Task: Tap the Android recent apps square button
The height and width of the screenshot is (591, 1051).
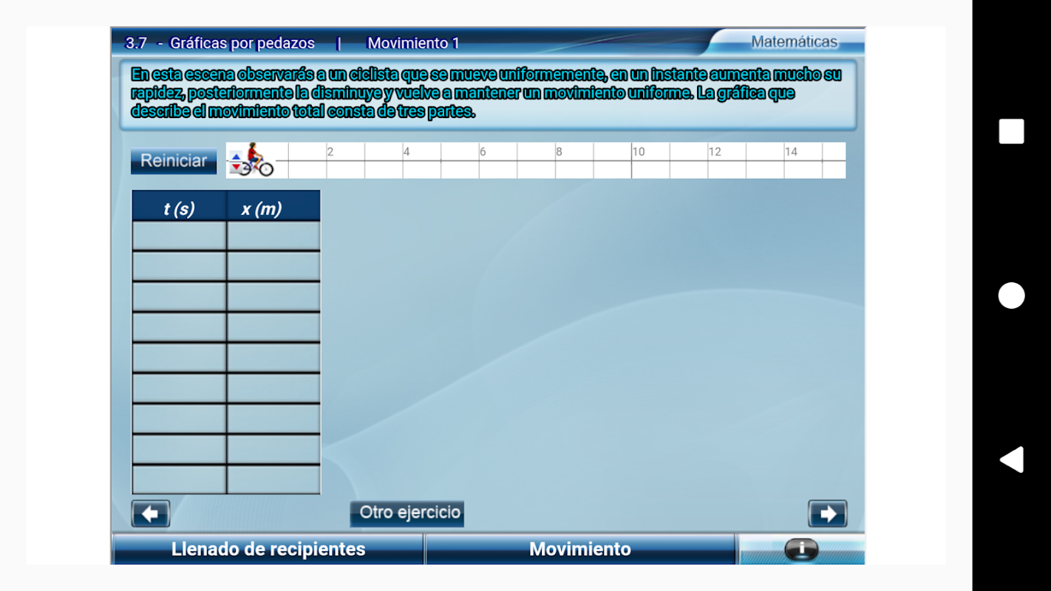Action: pyautogui.click(x=1011, y=131)
